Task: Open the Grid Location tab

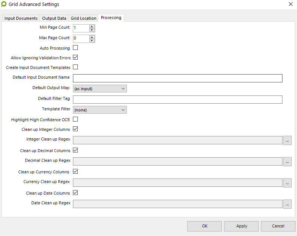Action: (x=83, y=18)
